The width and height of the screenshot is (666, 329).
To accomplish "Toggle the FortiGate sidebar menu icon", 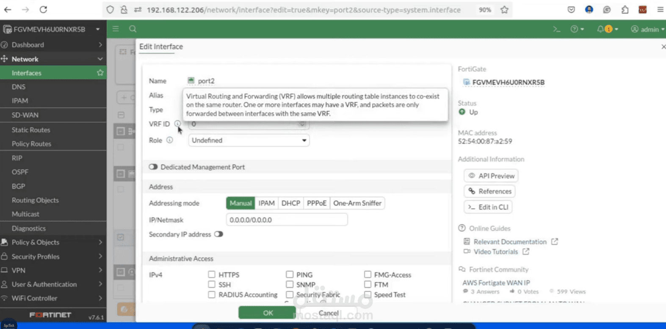I will click(x=116, y=29).
